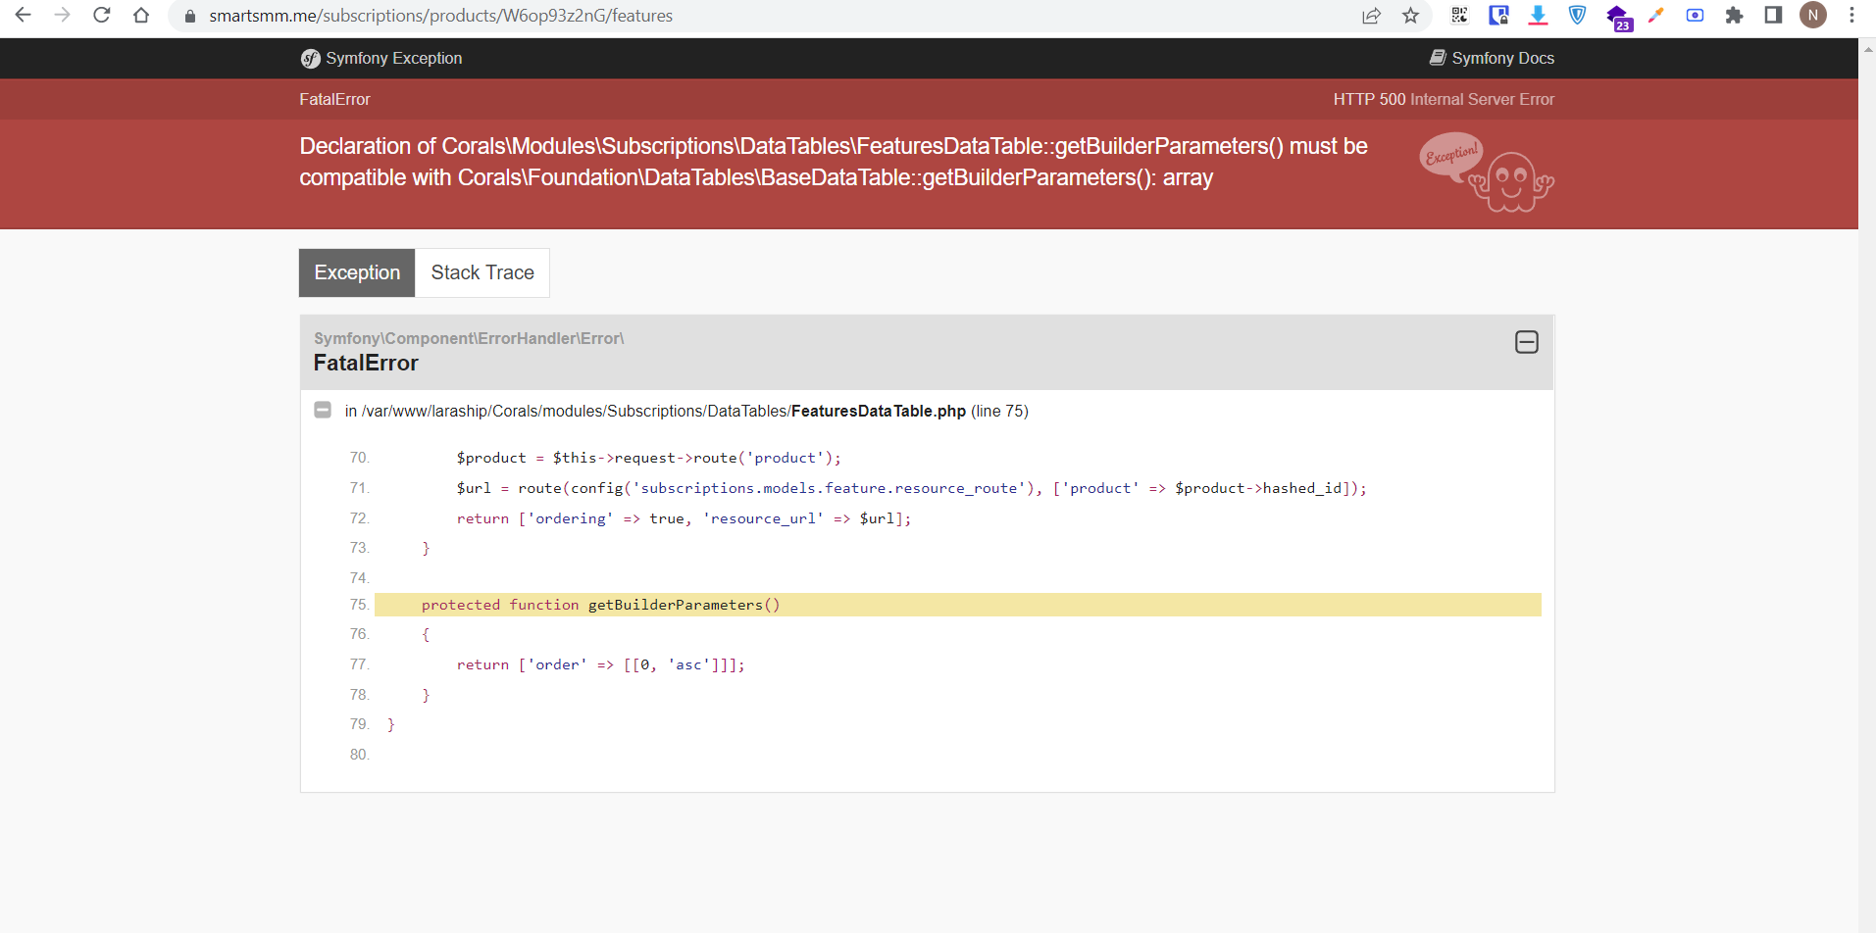
Task: Open the download manager extension icon
Action: [x=1538, y=16]
